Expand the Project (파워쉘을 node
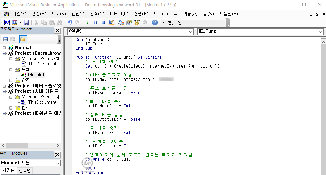Image resolution: width=326 pixels, height=175 pixels. pos(4,113)
